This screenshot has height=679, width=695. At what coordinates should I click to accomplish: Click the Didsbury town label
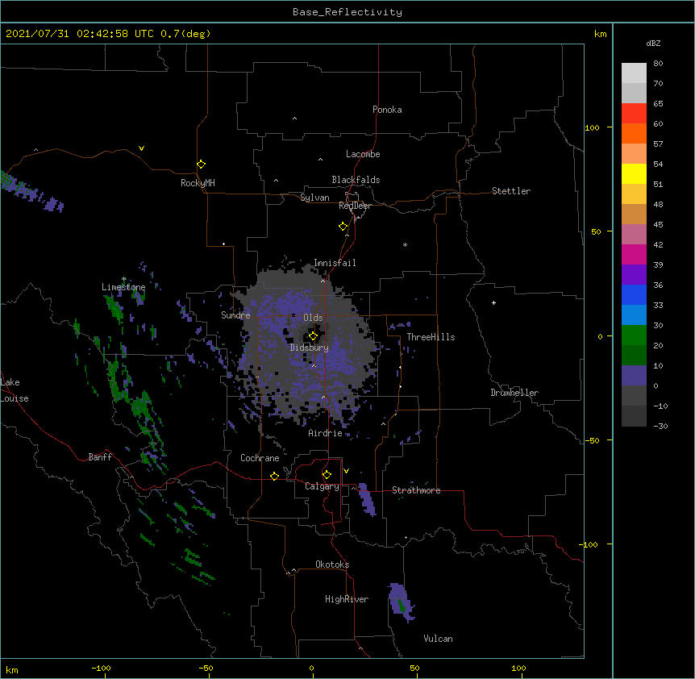tap(310, 348)
